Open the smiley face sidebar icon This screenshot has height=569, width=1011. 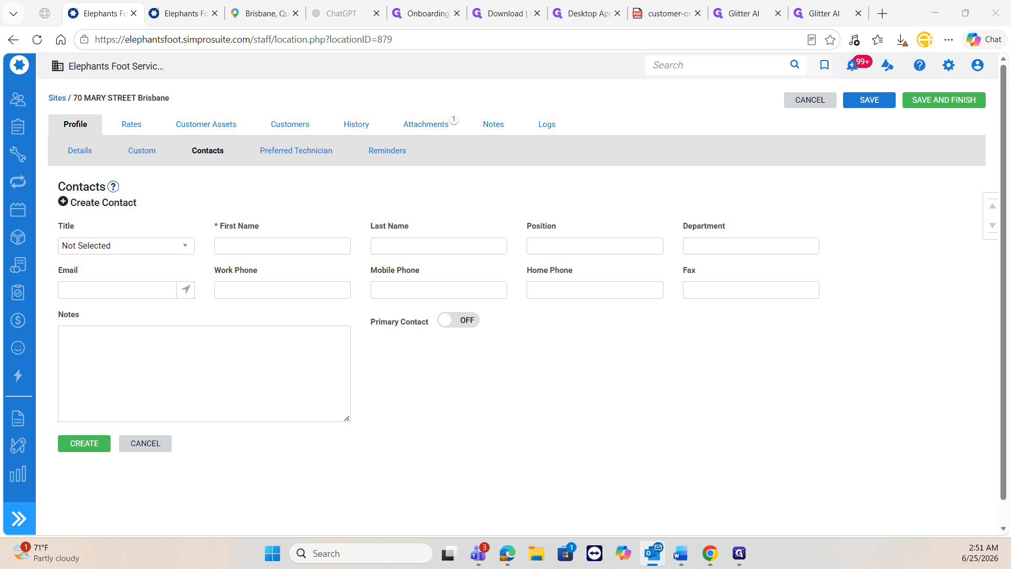tap(18, 348)
